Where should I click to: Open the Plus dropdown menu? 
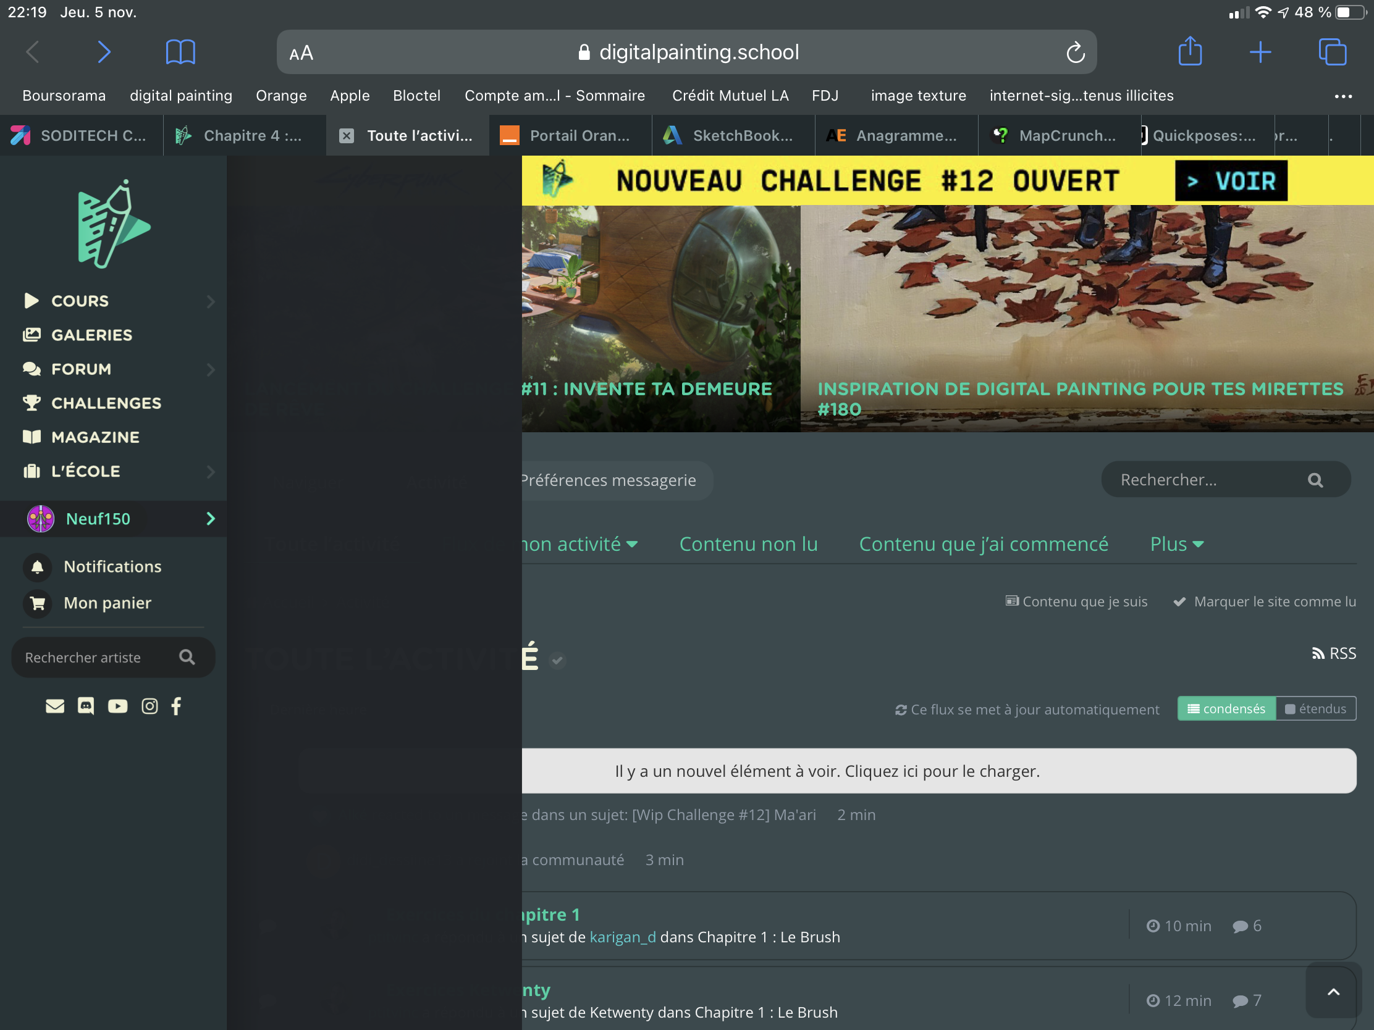(1176, 544)
